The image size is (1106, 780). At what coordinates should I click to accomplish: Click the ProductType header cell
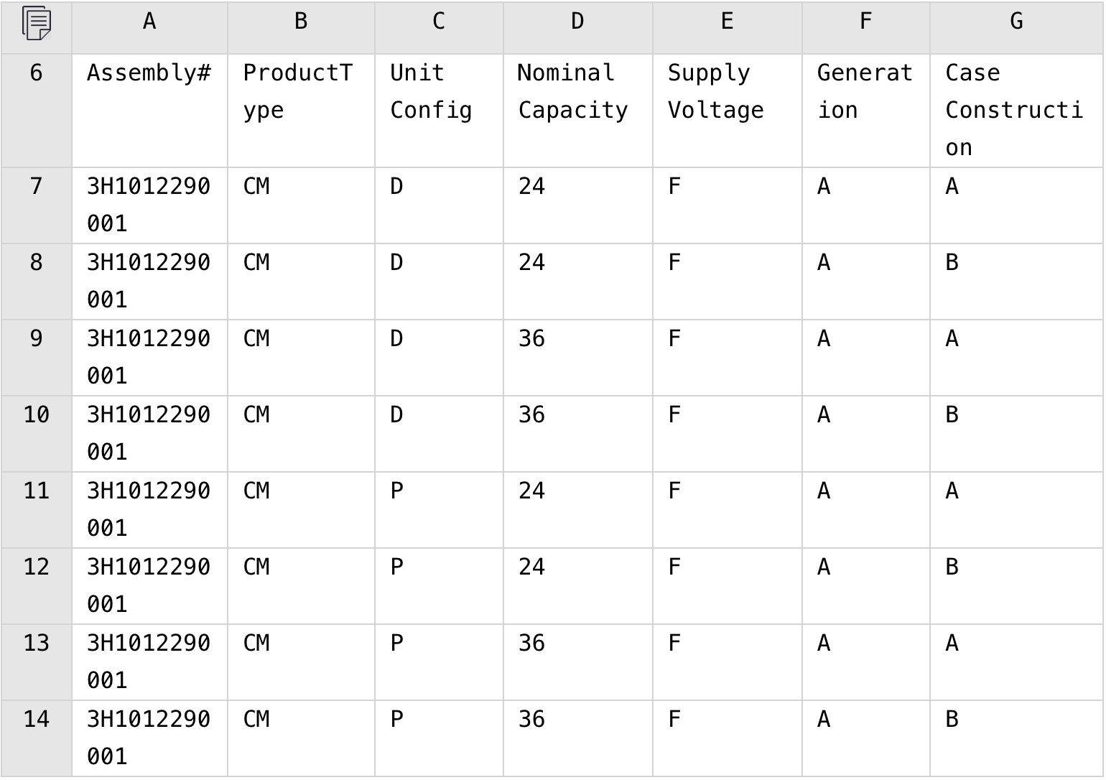tap(301, 111)
